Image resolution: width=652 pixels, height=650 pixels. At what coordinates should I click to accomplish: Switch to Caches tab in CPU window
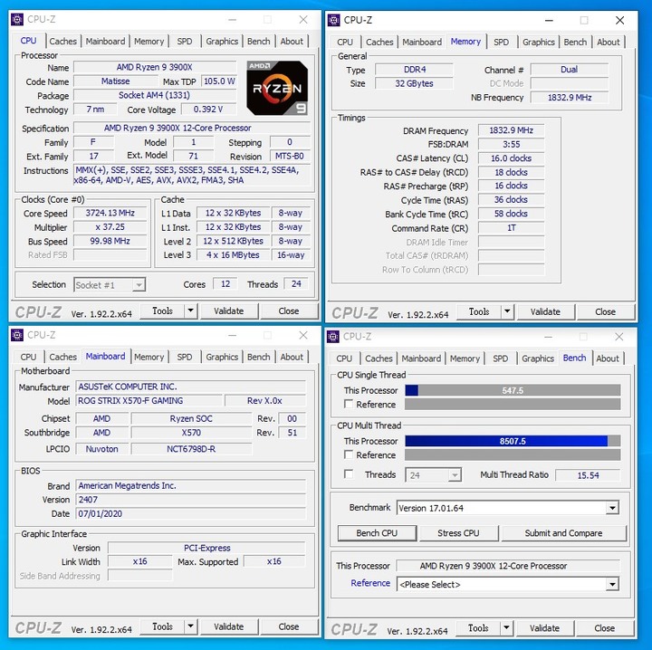(62, 41)
